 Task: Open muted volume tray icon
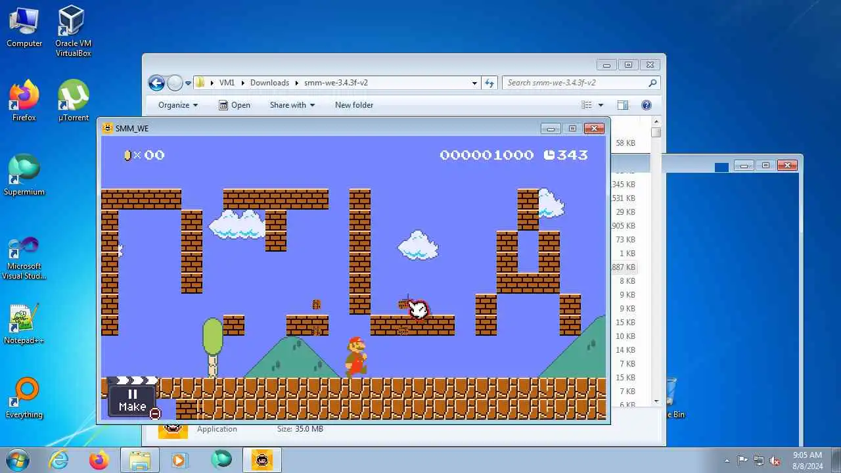click(775, 461)
